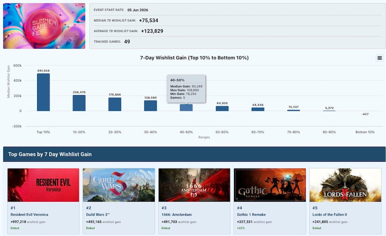Viewport: 386px width, 236px height.
Task: Follow the Resident Evil Veronica title link
Action: click(29, 215)
